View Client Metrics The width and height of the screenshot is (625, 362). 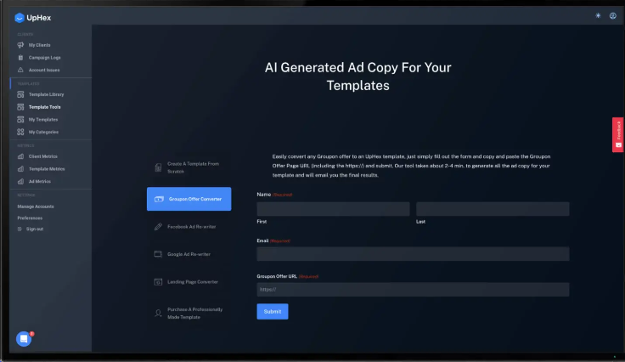(x=43, y=156)
